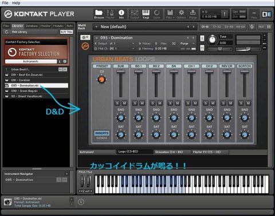
Task: Click the orange Kontakt instrument logo icon
Action: pos(85,46)
